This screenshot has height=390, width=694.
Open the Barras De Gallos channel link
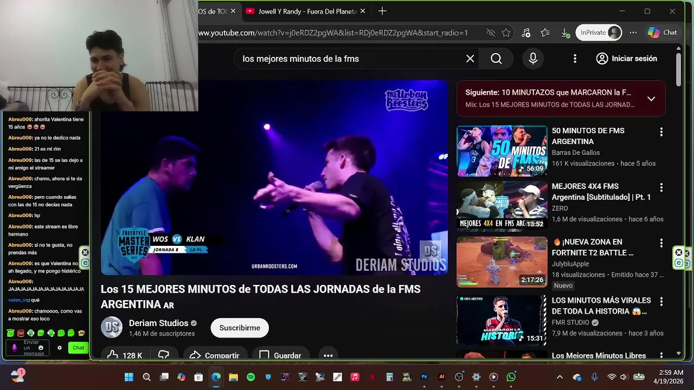click(576, 153)
